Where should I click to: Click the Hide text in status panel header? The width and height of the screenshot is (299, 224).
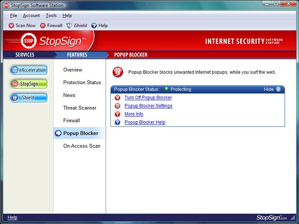tap(269, 89)
